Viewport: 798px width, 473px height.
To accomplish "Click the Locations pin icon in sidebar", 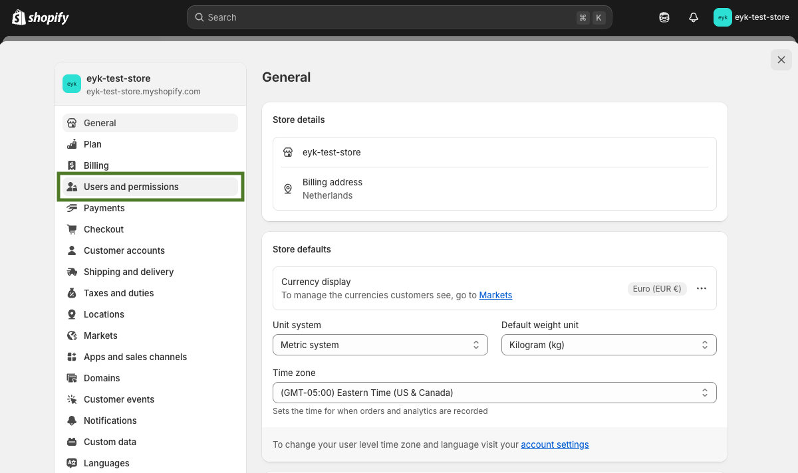I will [72, 314].
